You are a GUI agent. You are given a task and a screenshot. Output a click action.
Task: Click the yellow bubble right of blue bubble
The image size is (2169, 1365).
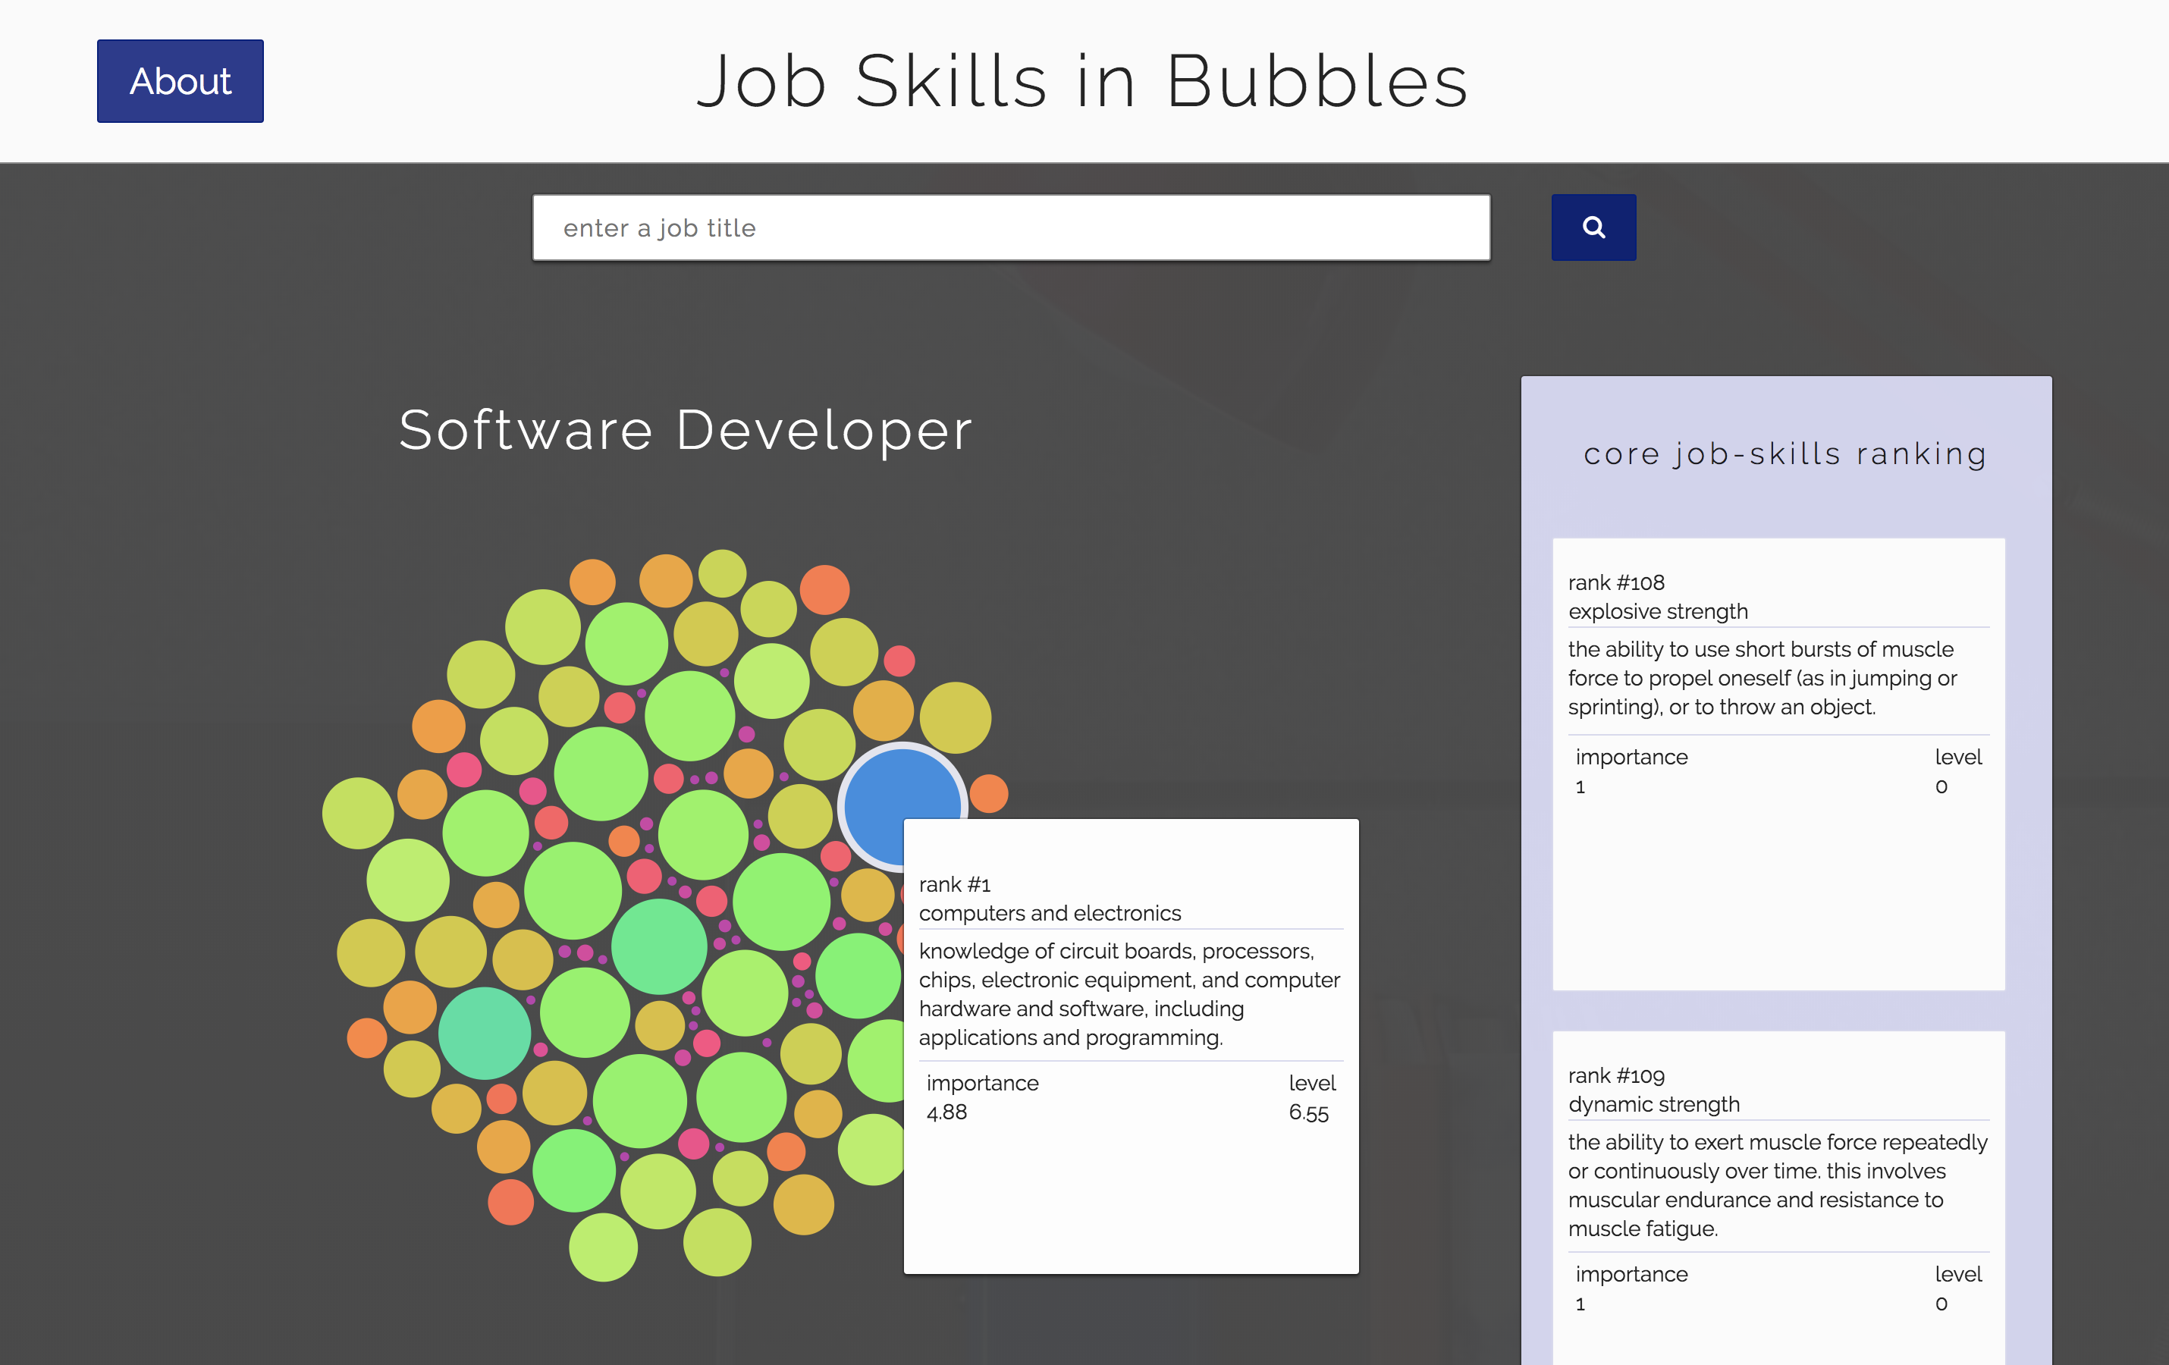click(955, 717)
